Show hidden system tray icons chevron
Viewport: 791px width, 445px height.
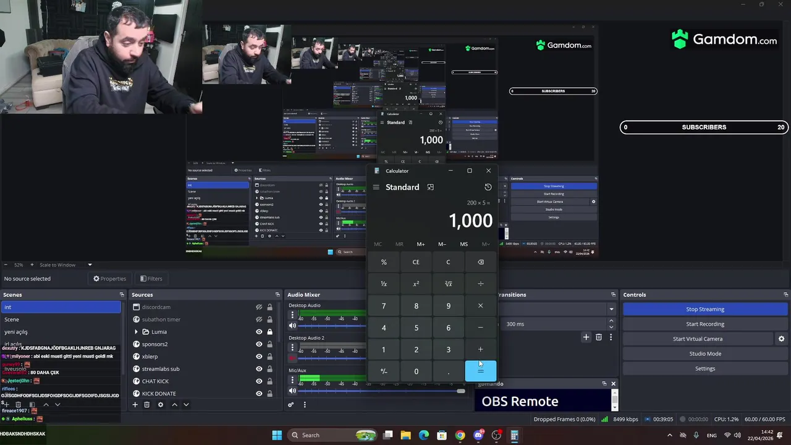pyautogui.click(x=669, y=435)
